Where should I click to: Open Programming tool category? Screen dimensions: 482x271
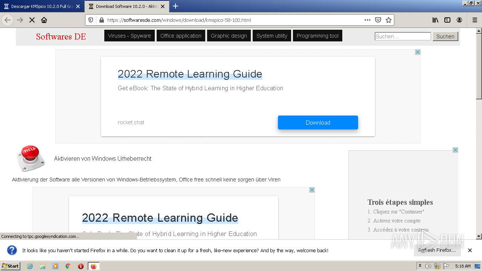pyautogui.click(x=317, y=36)
